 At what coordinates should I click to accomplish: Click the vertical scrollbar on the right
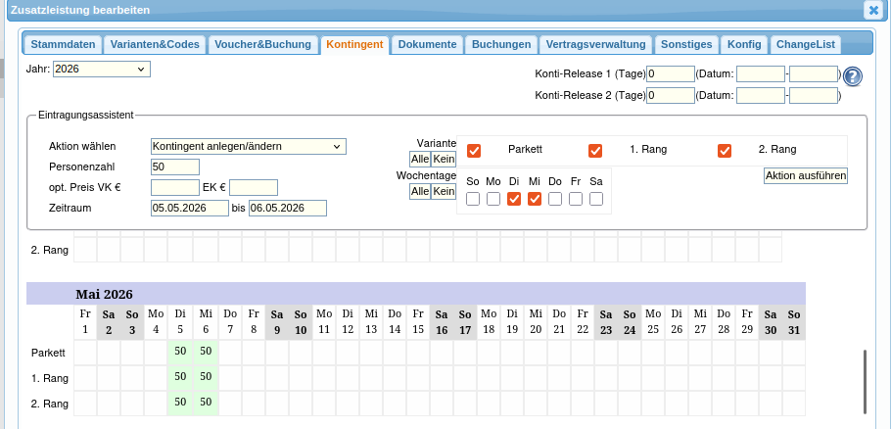(864, 380)
